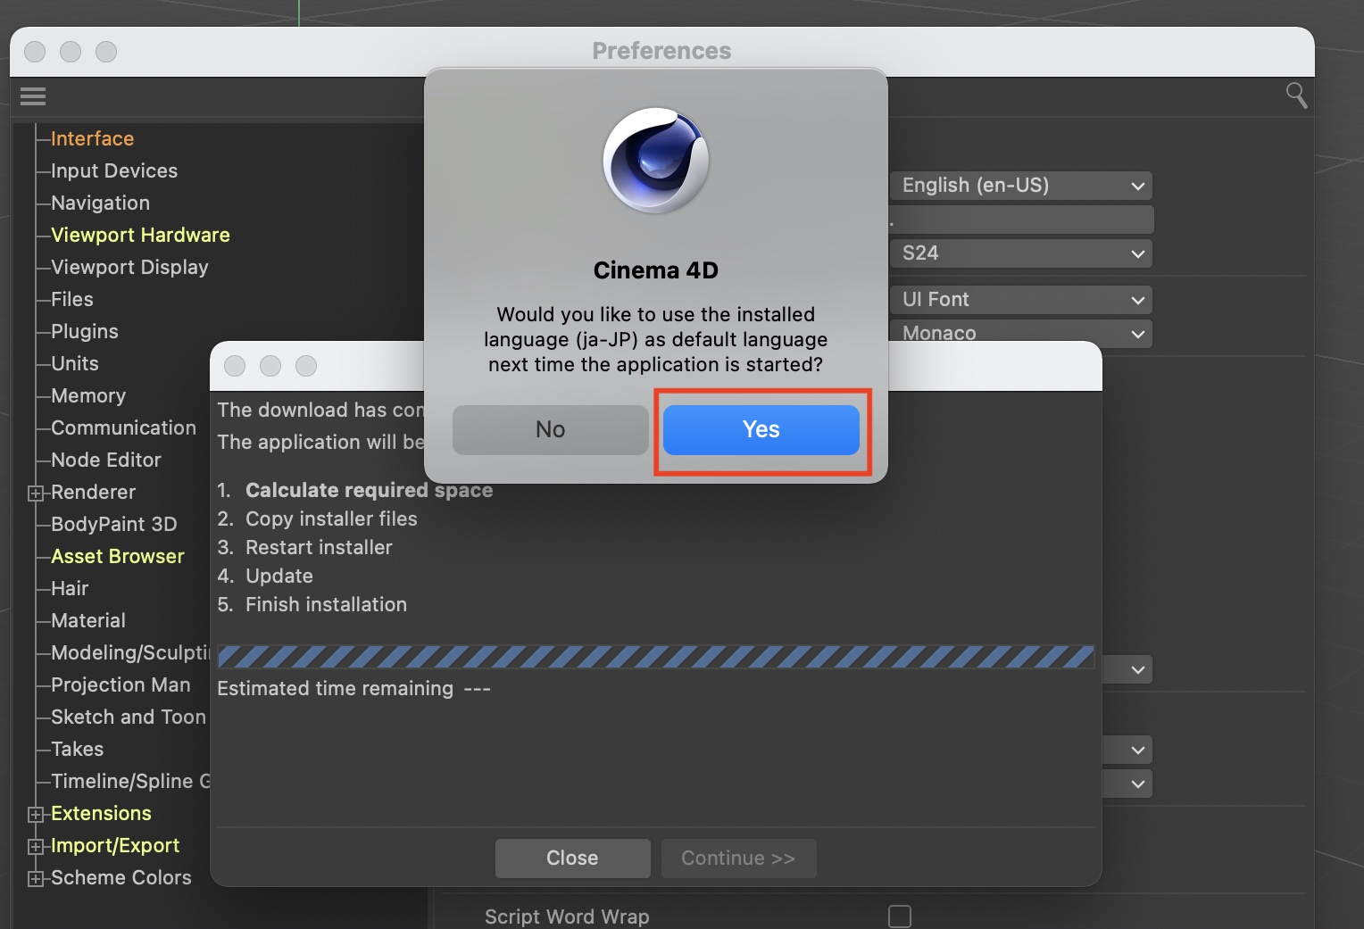
Task: Click the Cinema 4D logo in dialog
Action: 655,161
